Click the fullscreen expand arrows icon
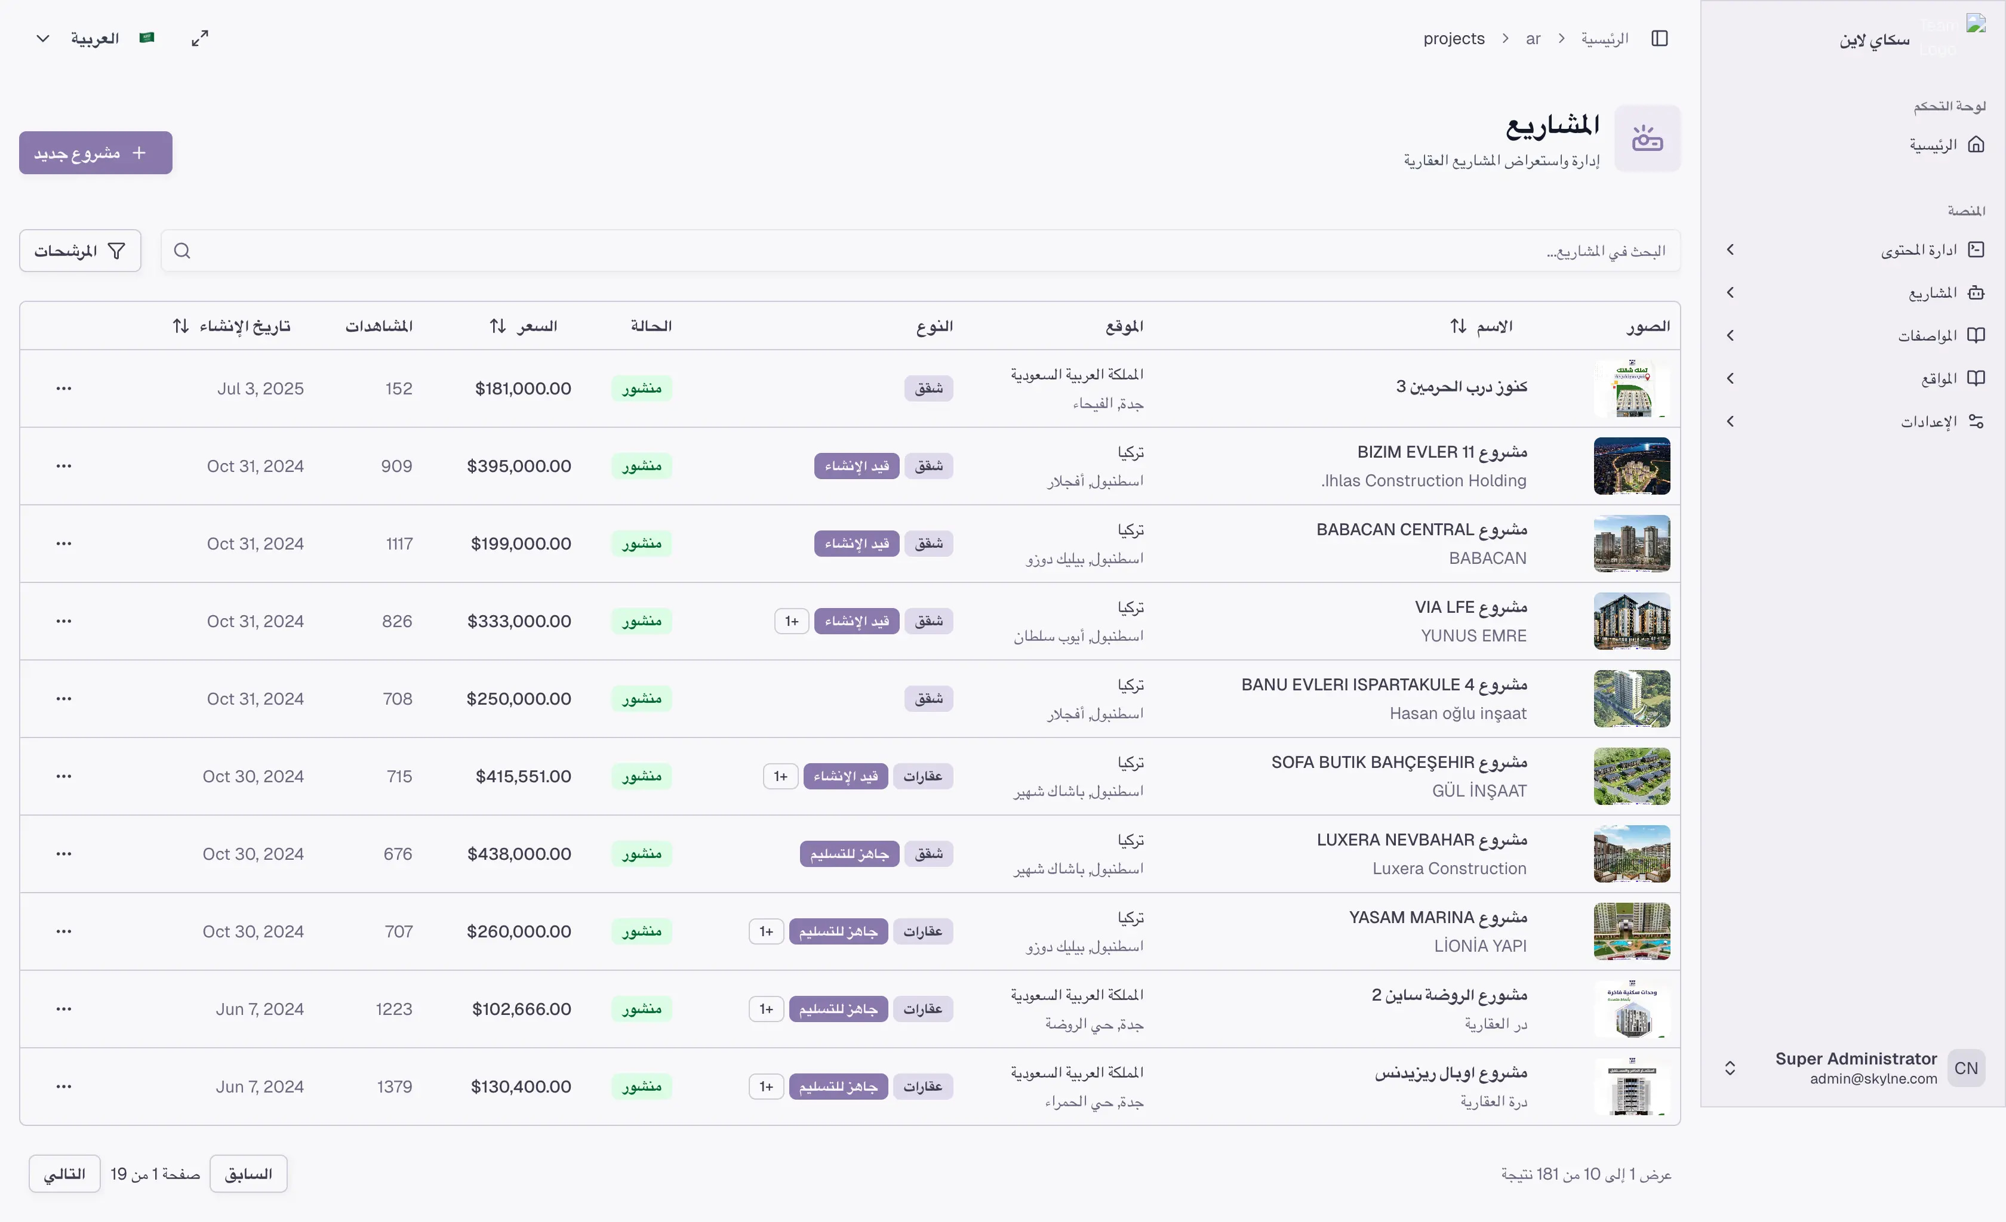This screenshot has height=1222, width=2006. 199,38
